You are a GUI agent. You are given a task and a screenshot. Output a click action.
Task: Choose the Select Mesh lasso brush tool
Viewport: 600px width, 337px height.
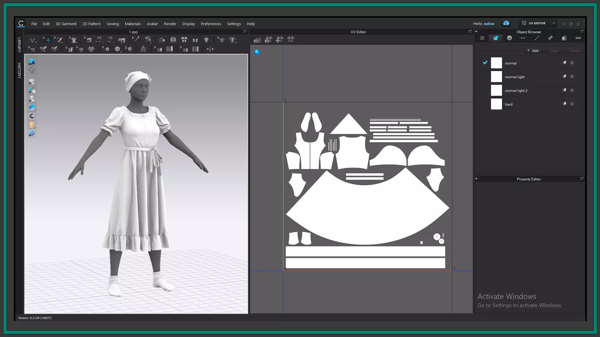coord(58,40)
